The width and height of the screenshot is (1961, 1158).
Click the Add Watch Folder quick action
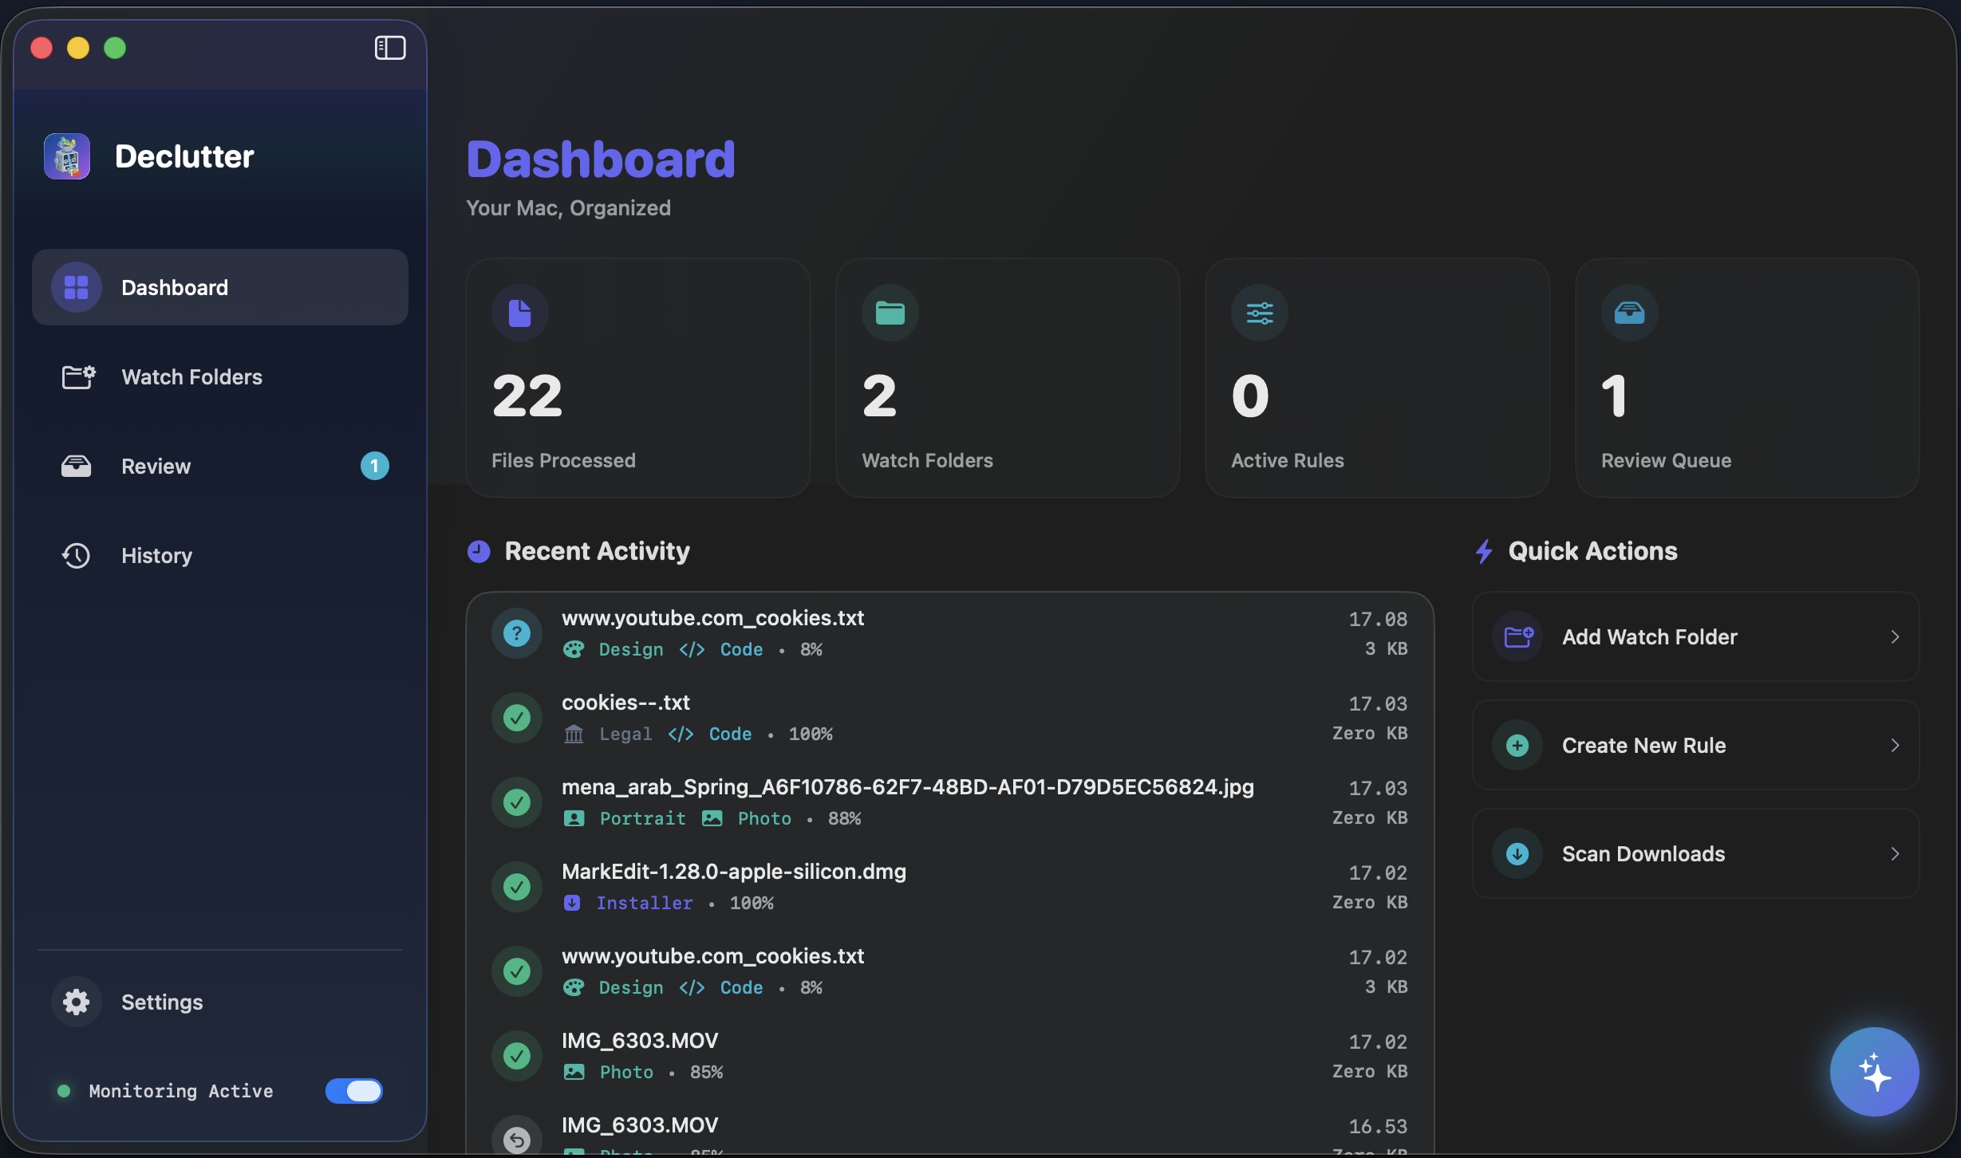pos(1649,636)
